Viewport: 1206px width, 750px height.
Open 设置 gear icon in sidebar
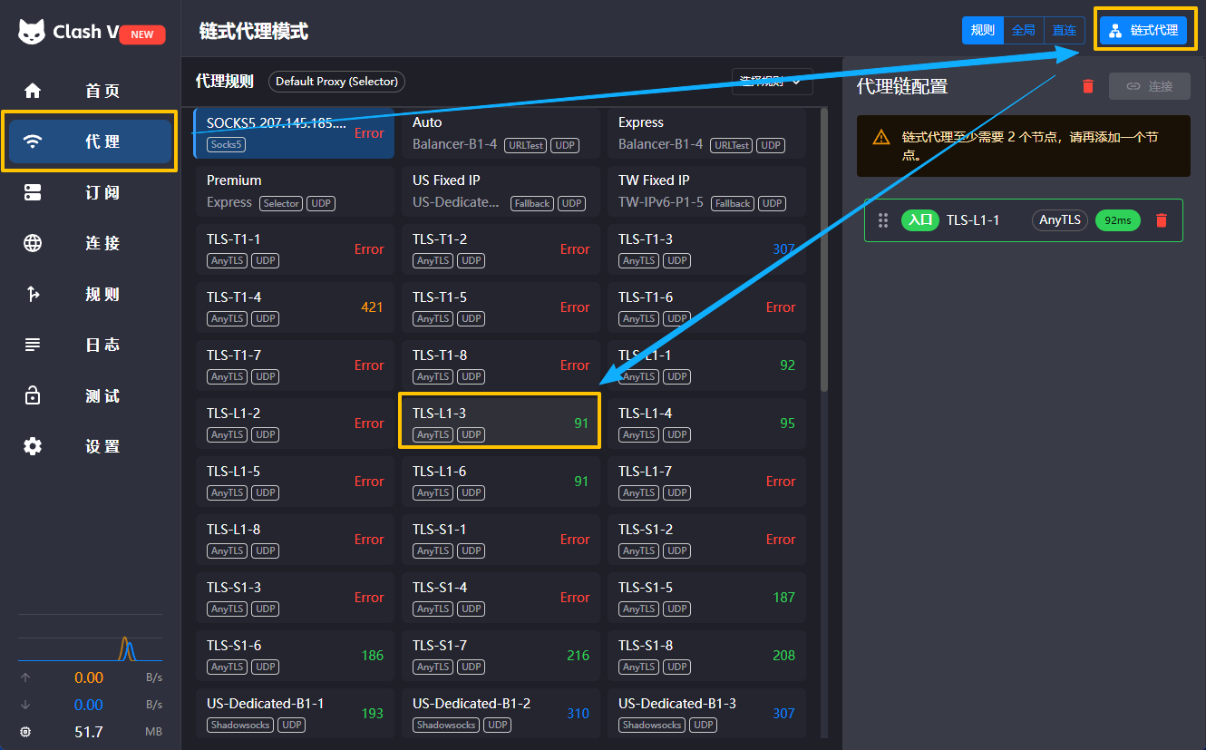coord(33,446)
